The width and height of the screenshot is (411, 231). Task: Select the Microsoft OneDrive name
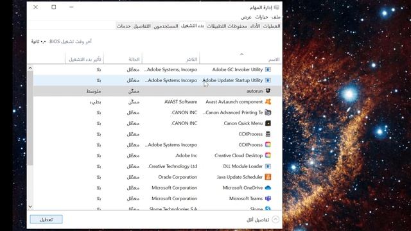pyautogui.click(x=243, y=188)
